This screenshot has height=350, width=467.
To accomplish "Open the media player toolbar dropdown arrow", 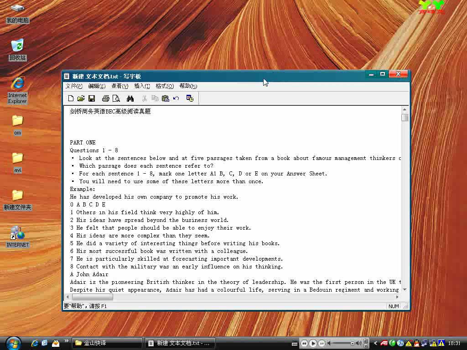I will [x=366, y=346].
